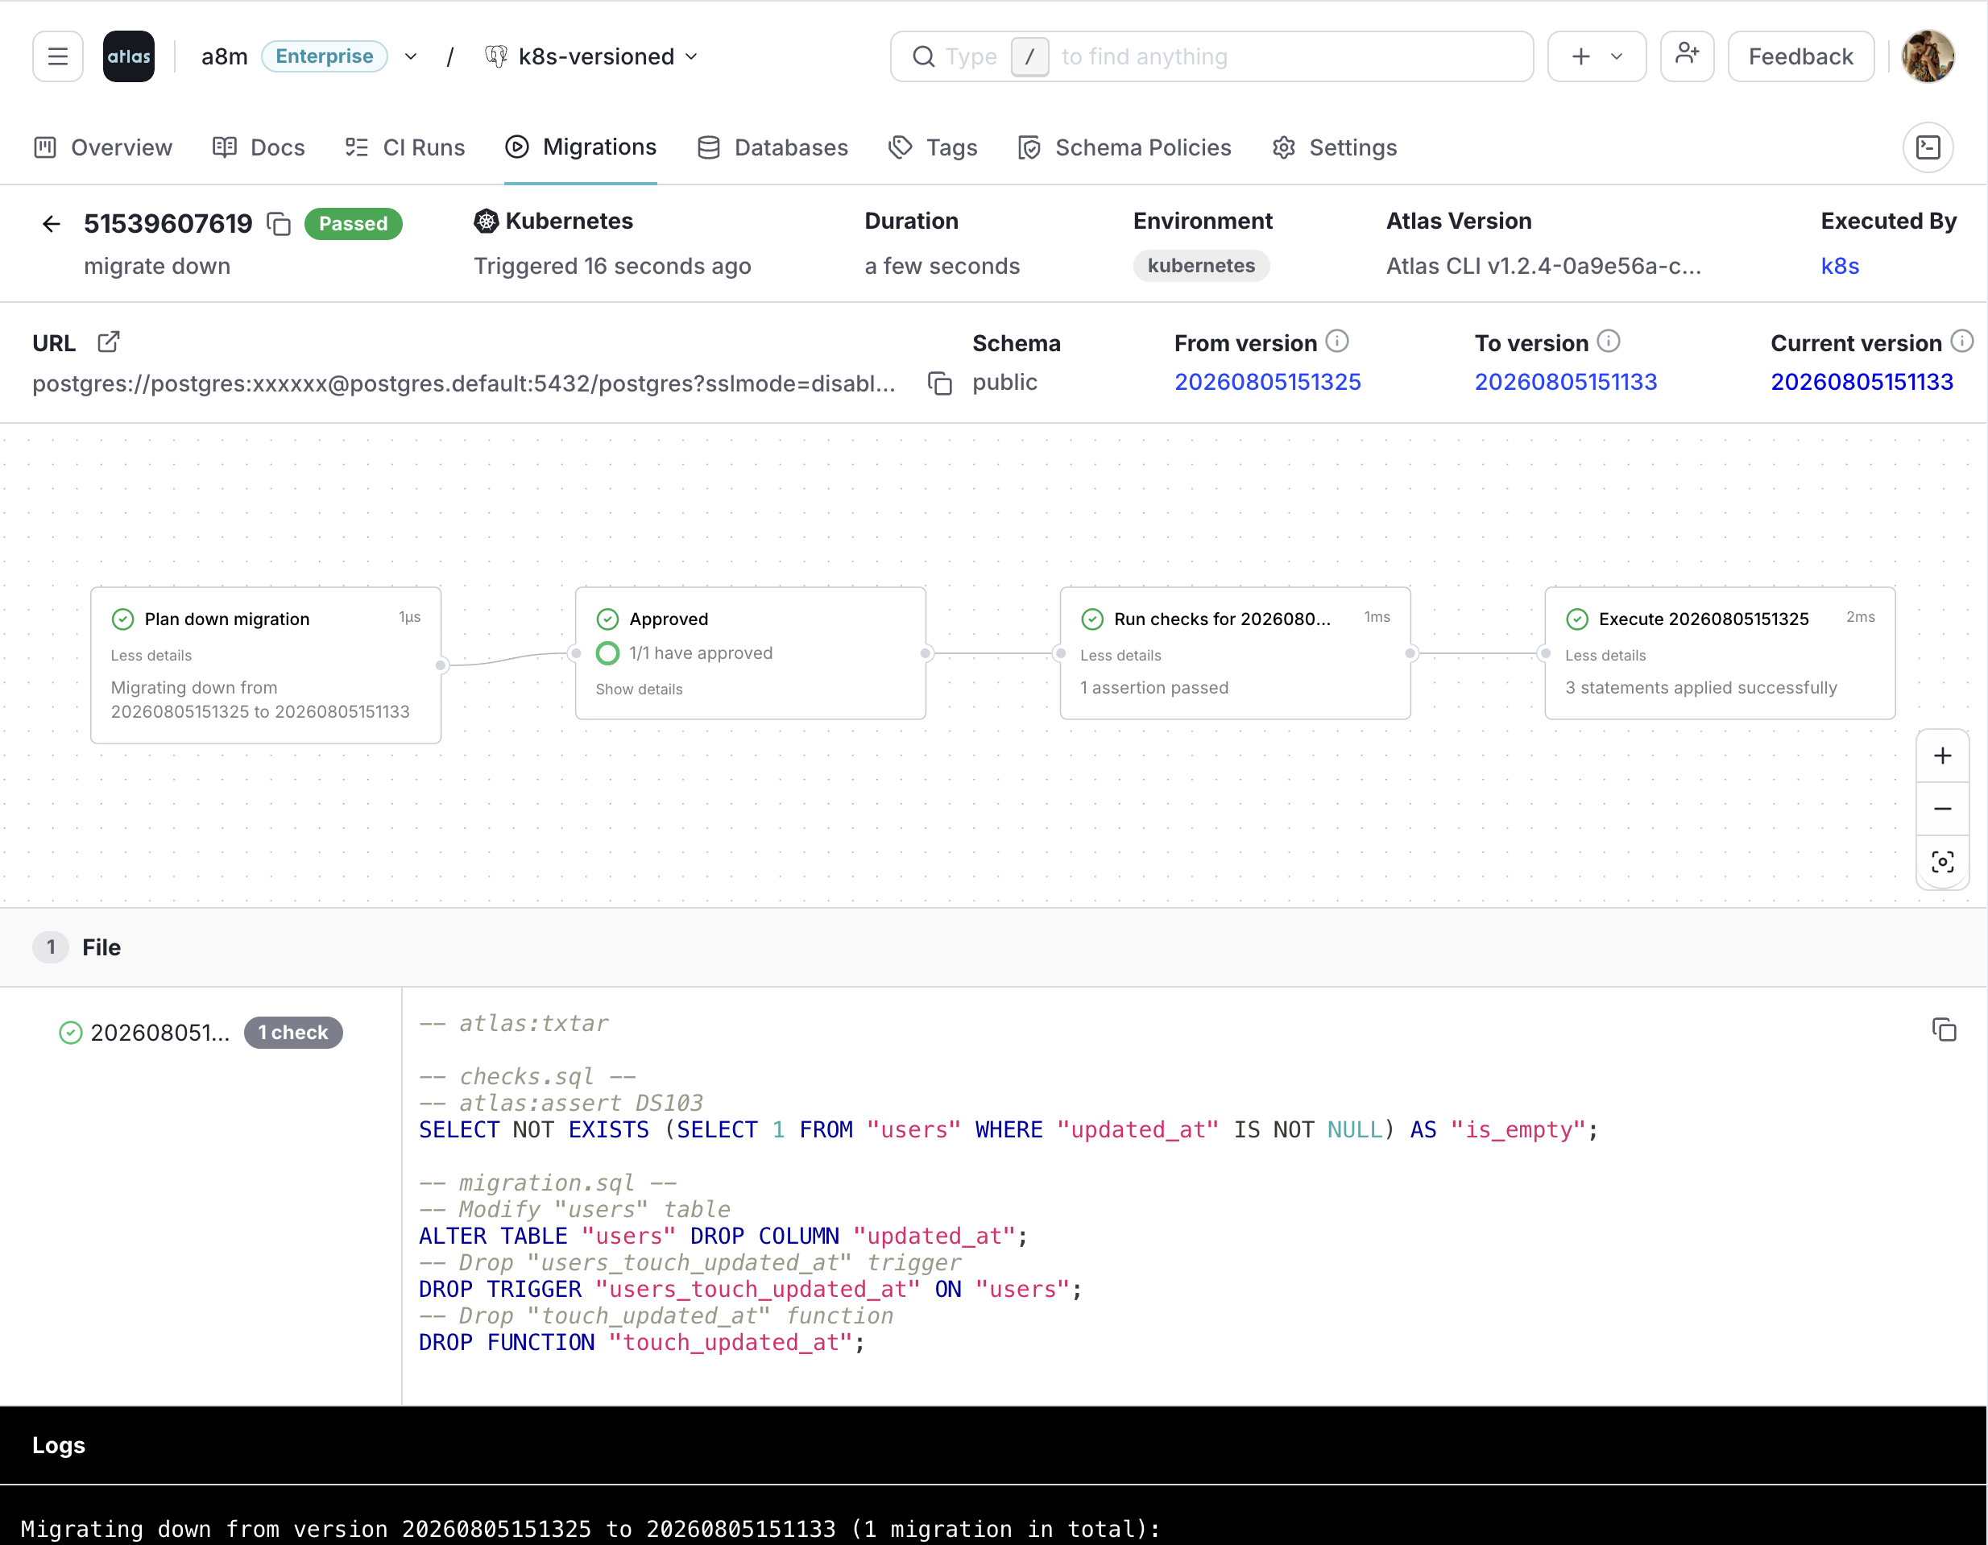Select file 202608051... in list

click(x=160, y=1033)
